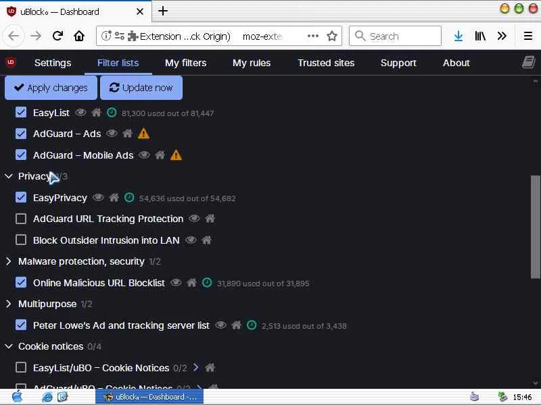Open EasyList/uBO – Cookie Notices home icon
The width and height of the screenshot is (541, 405).
[x=210, y=367]
